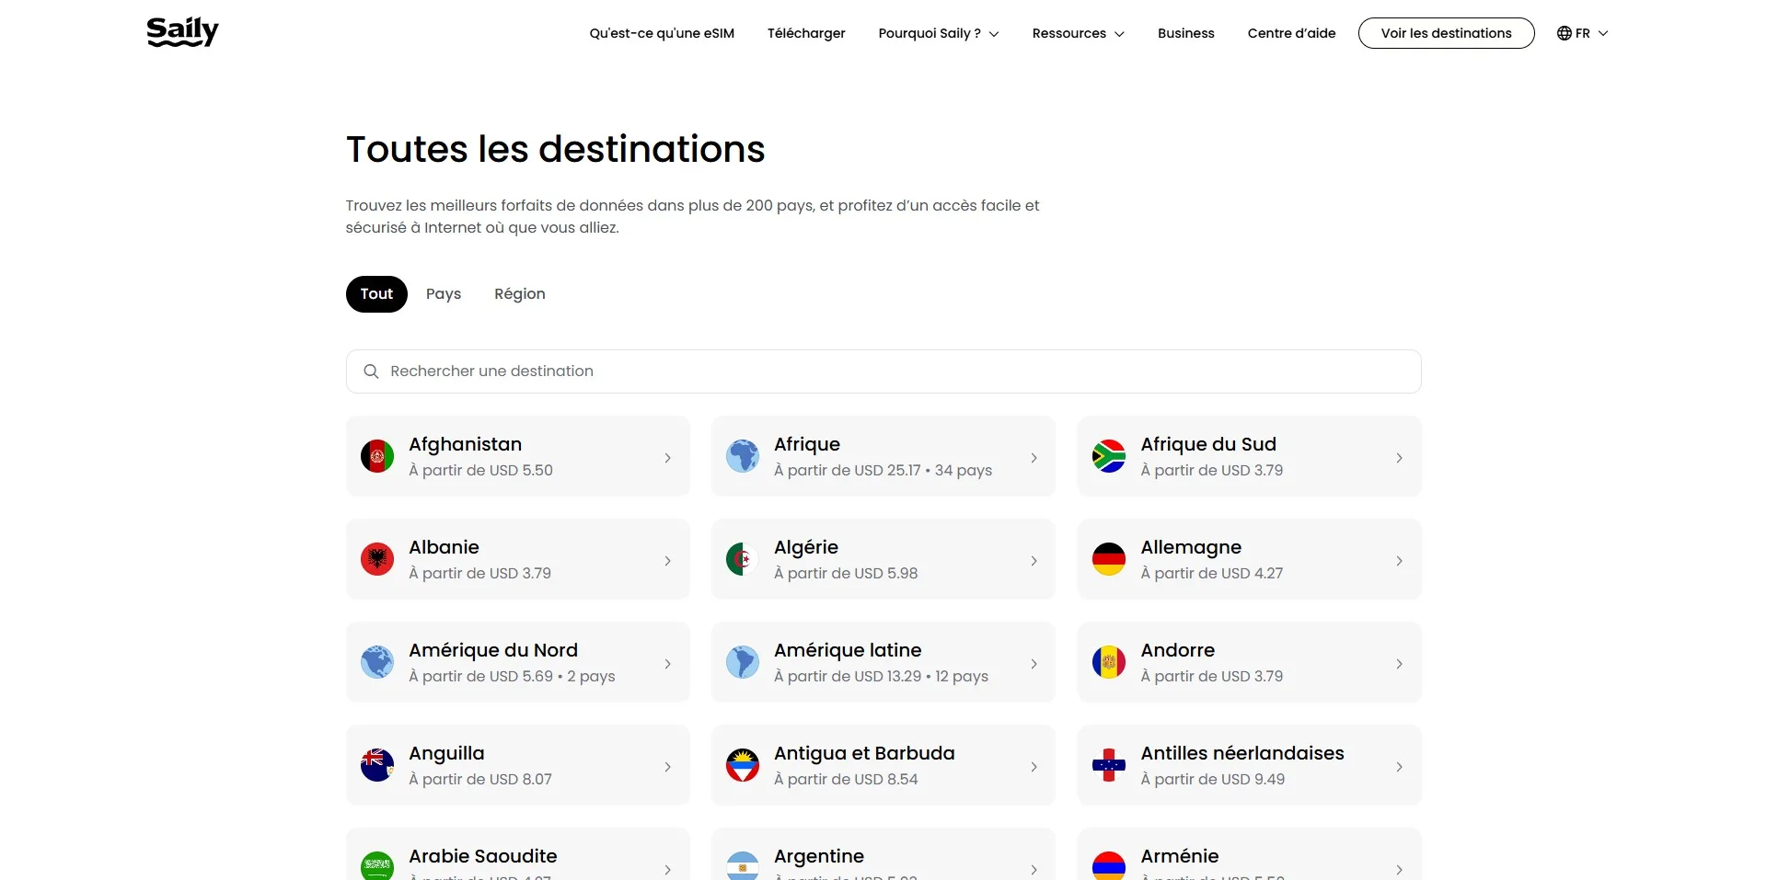The width and height of the screenshot is (1767, 880).
Task: Click the Rechercher une destination field
Action: point(883,371)
